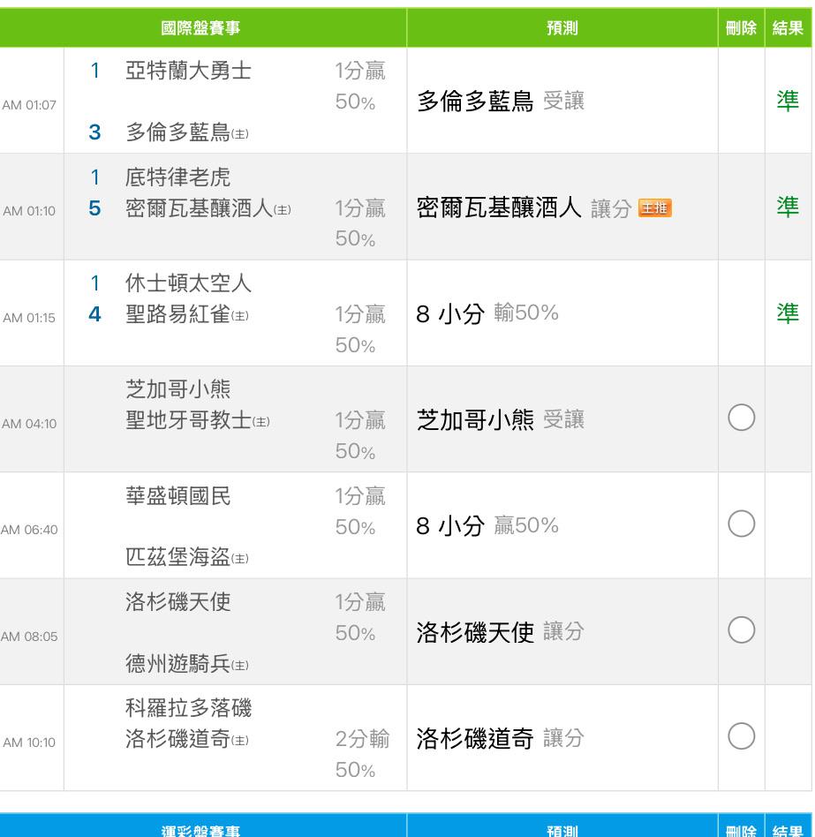Click prediction 密爾瓦基釀酒人 讓分
815x837 pixels.
(524, 207)
